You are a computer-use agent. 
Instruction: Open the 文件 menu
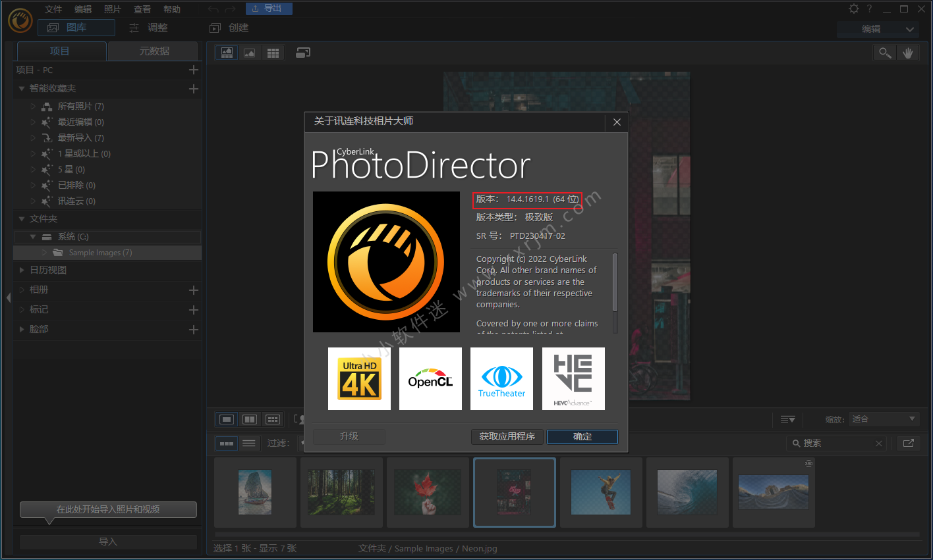point(53,9)
